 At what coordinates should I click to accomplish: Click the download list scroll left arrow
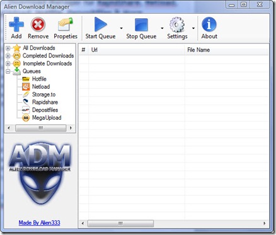[x=83, y=224]
